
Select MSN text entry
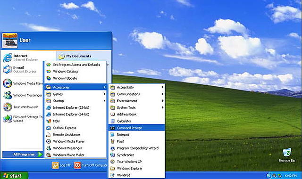[56, 121]
